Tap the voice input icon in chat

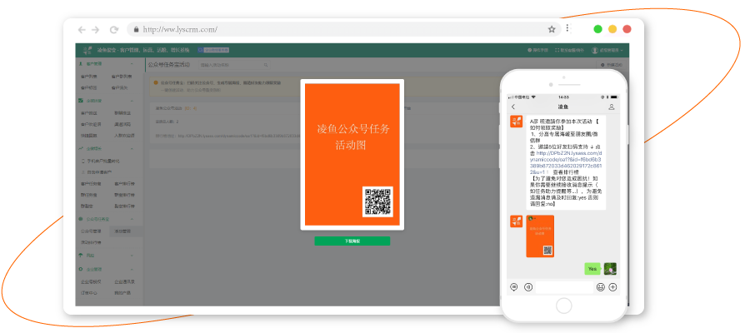coord(514,287)
